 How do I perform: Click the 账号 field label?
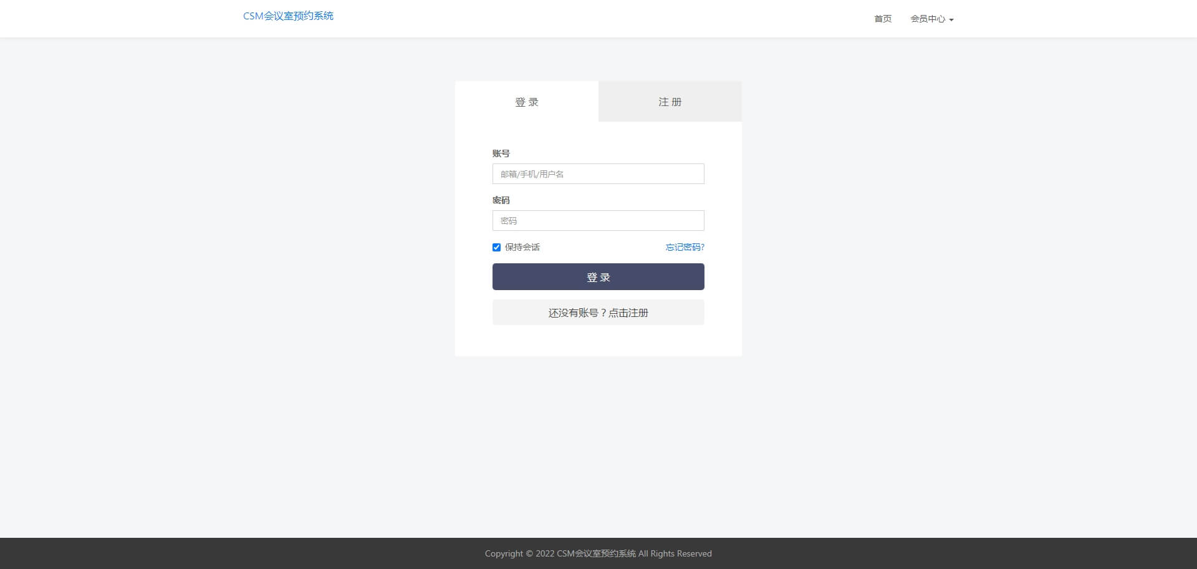click(501, 153)
